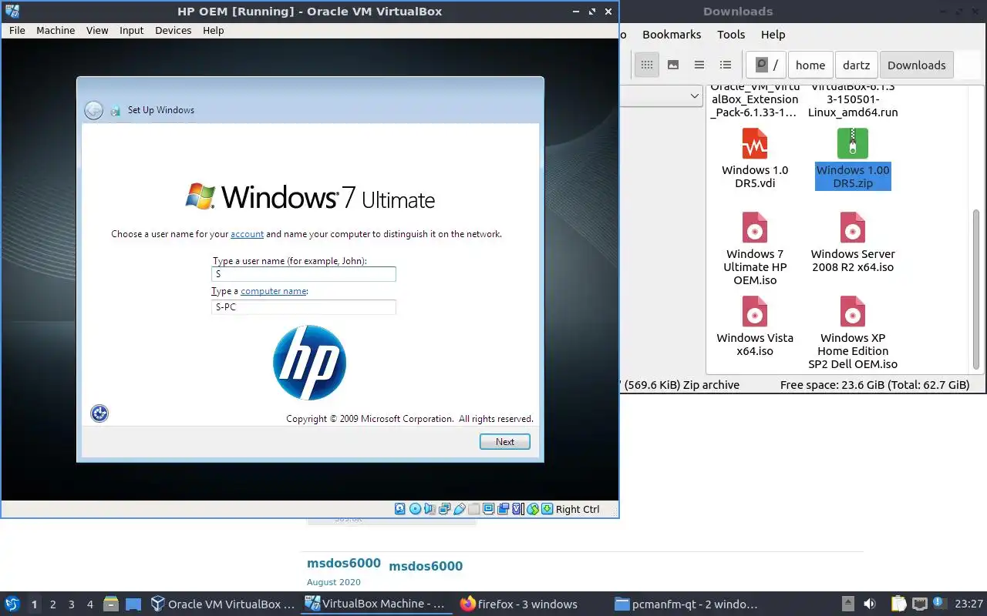Screen dimensions: 987x616
Task: Click the network tray icon
Action: click(x=920, y=604)
